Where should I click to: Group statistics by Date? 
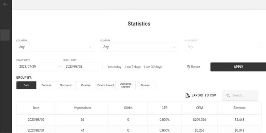[x=26, y=85]
